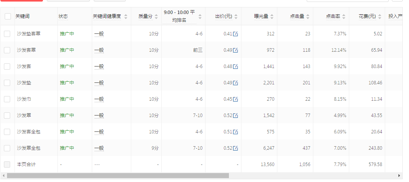The width and height of the screenshot is (409, 182).
Task: Click 推广中 status of 沙发罩
Action: (x=67, y=115)
